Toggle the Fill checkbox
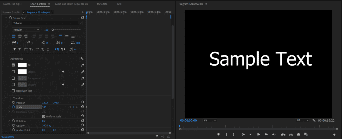This screenshot has height=139, width=342. tap(13, 65)
